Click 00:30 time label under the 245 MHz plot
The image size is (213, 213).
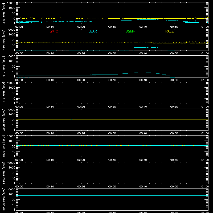[112, 27]
